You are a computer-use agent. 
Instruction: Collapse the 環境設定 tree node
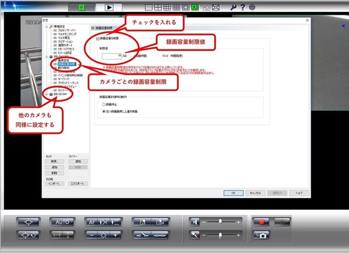click(x=47, y=27)
